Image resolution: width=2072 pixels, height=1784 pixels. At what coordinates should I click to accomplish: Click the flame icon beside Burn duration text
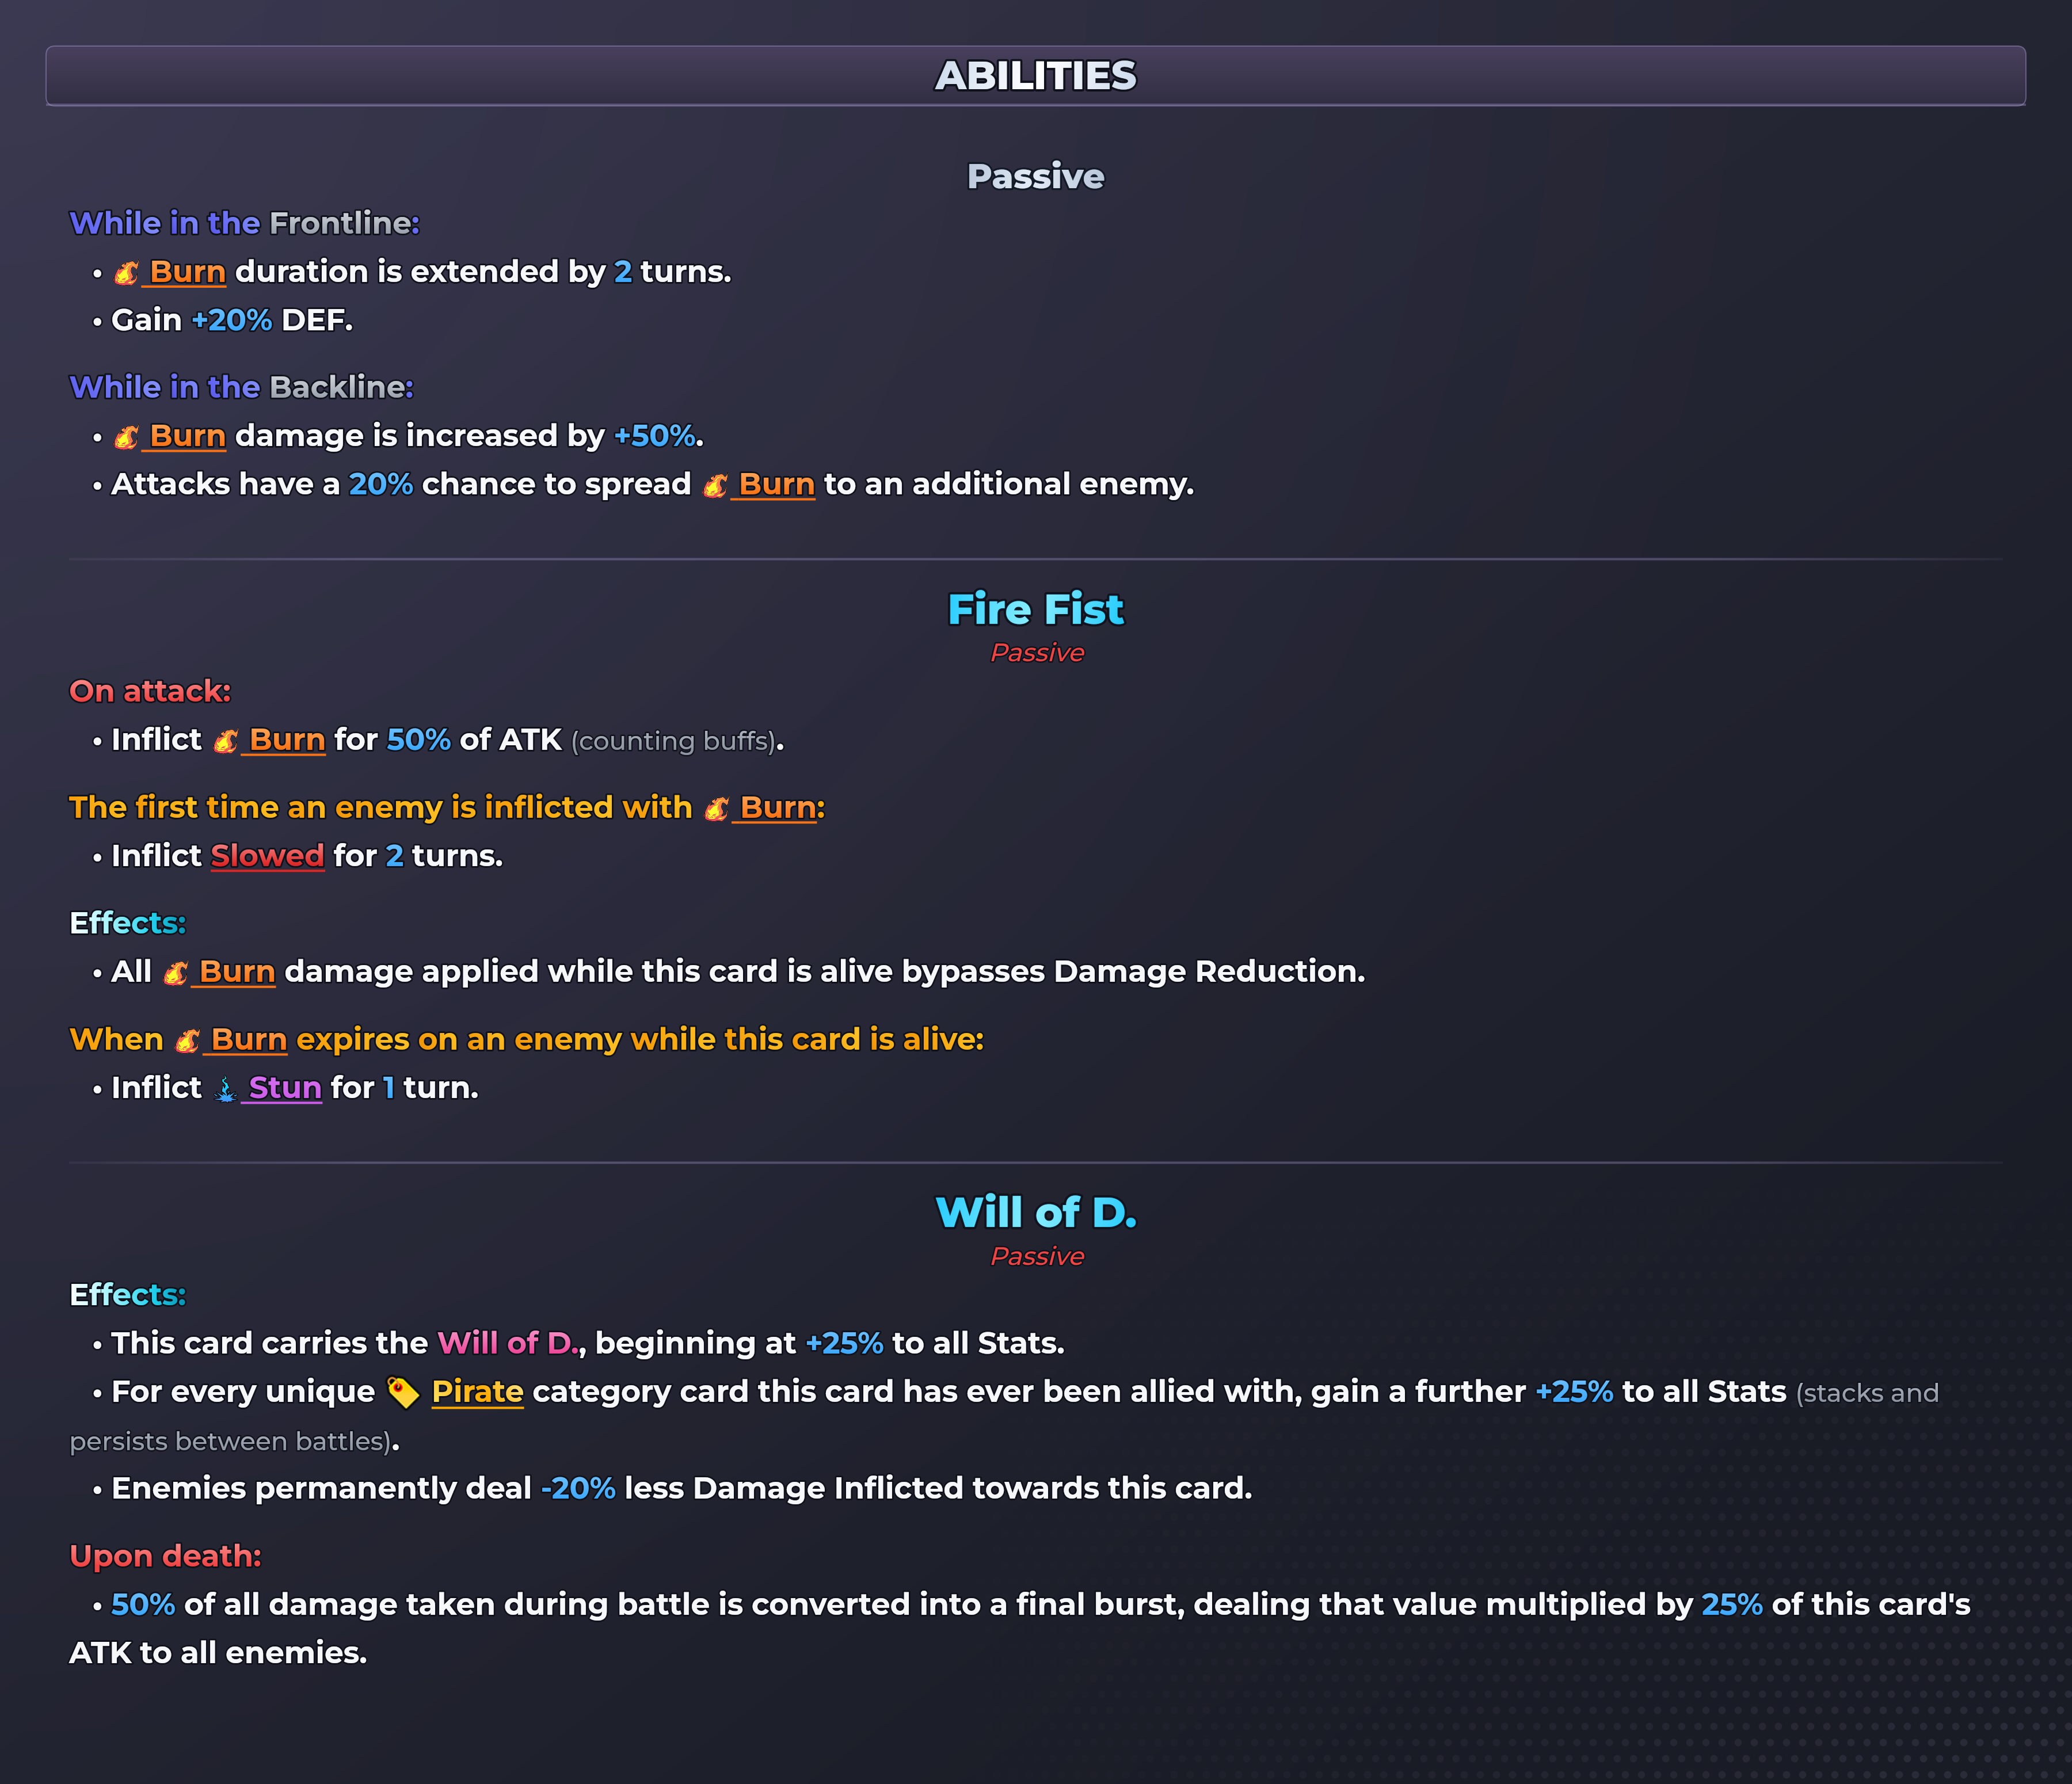coord(126,272)
